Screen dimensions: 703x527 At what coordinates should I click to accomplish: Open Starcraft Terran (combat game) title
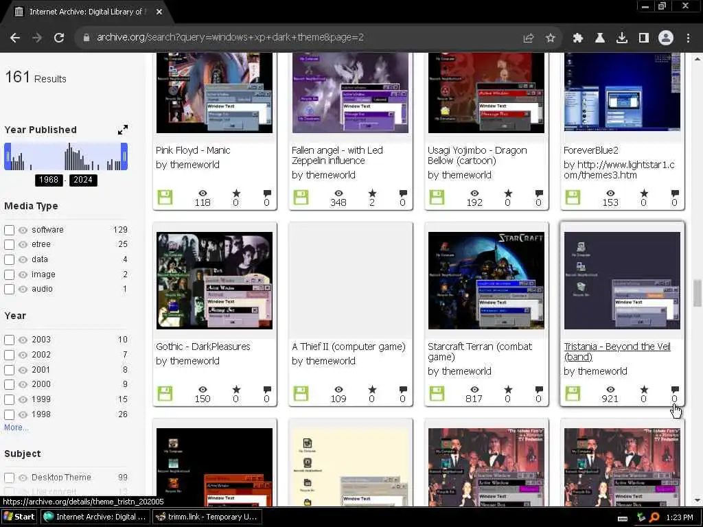(x=480, y=352)
